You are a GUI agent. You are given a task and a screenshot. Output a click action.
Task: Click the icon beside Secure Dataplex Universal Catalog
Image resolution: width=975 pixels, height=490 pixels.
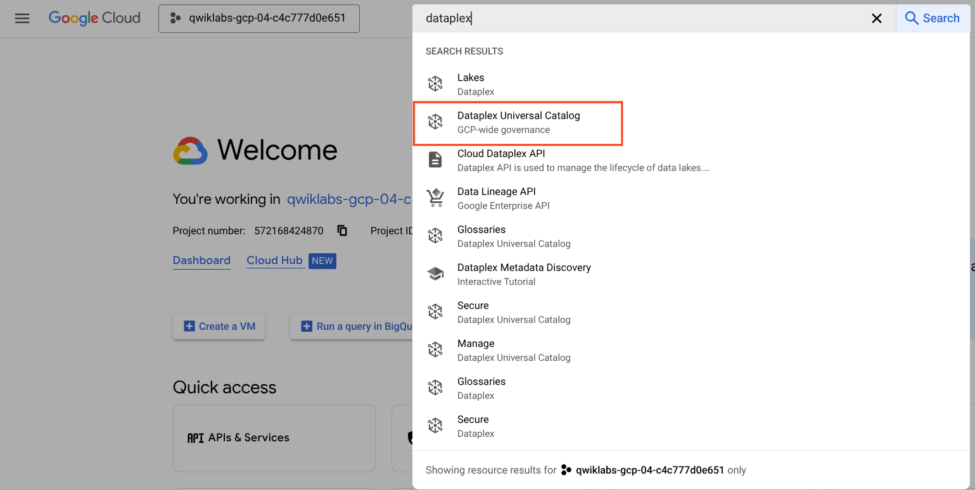pos(435,311)
